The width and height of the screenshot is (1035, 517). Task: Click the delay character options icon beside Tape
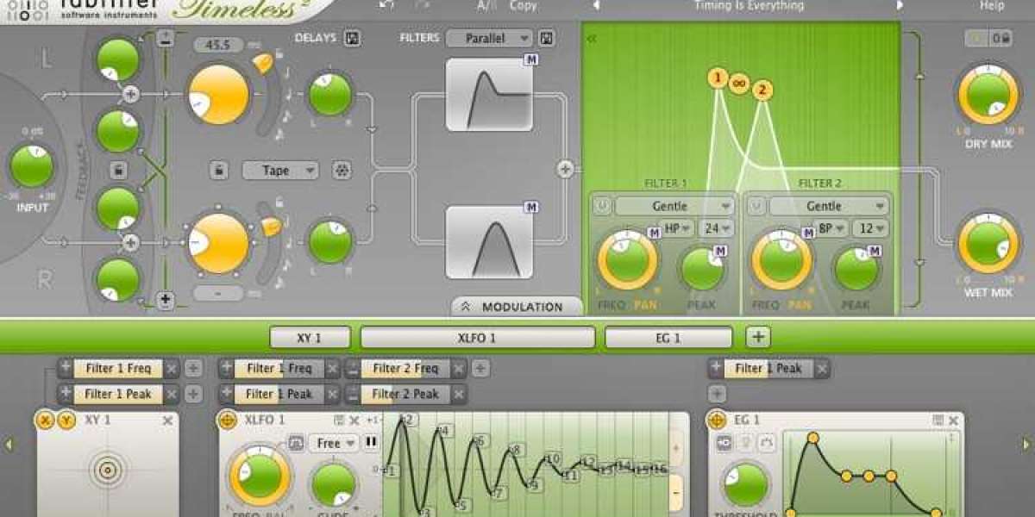pos(342,170)
